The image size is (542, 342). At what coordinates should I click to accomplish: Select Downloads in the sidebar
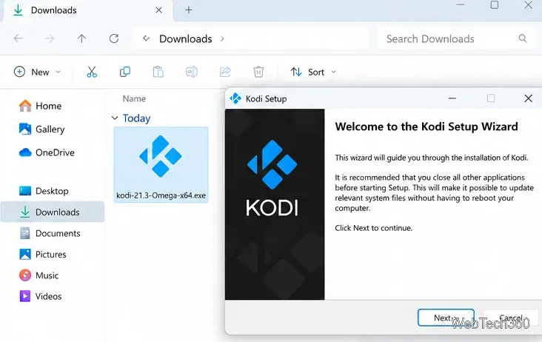pos(52,212)
